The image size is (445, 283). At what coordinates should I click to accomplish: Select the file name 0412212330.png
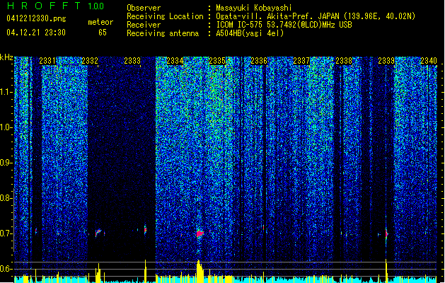click(x=36, y=19)
